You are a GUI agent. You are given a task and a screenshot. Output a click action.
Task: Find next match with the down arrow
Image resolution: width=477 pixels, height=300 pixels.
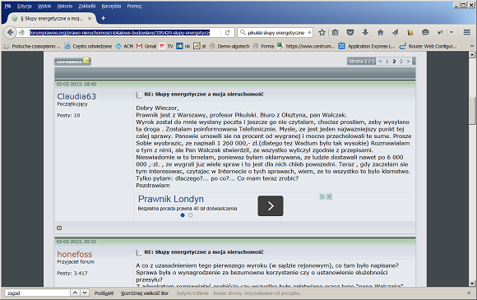85,293
